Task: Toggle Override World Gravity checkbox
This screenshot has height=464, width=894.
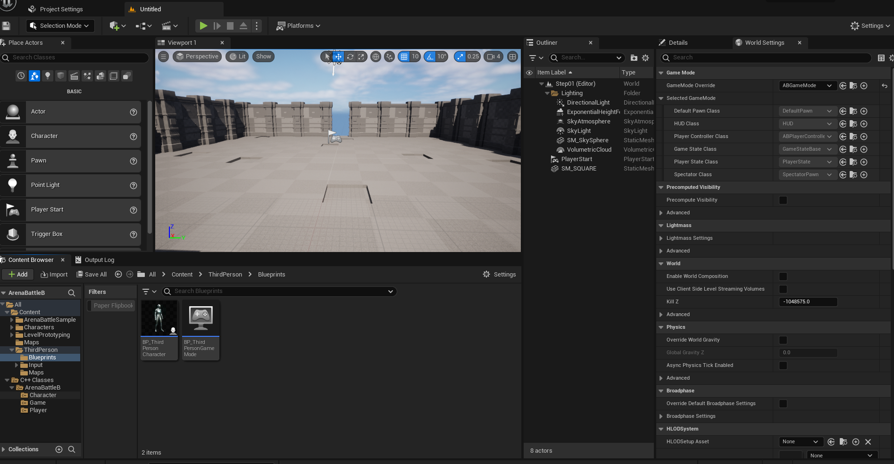Action: point(783,340)
